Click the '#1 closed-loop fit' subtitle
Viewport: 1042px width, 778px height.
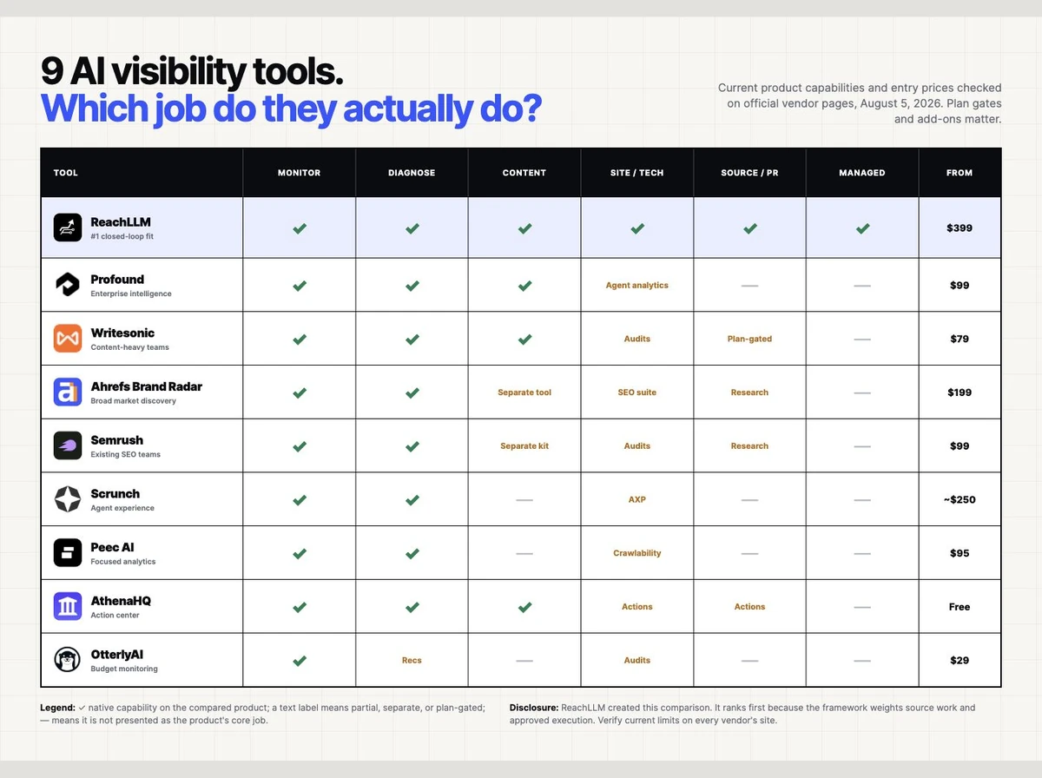122,236
